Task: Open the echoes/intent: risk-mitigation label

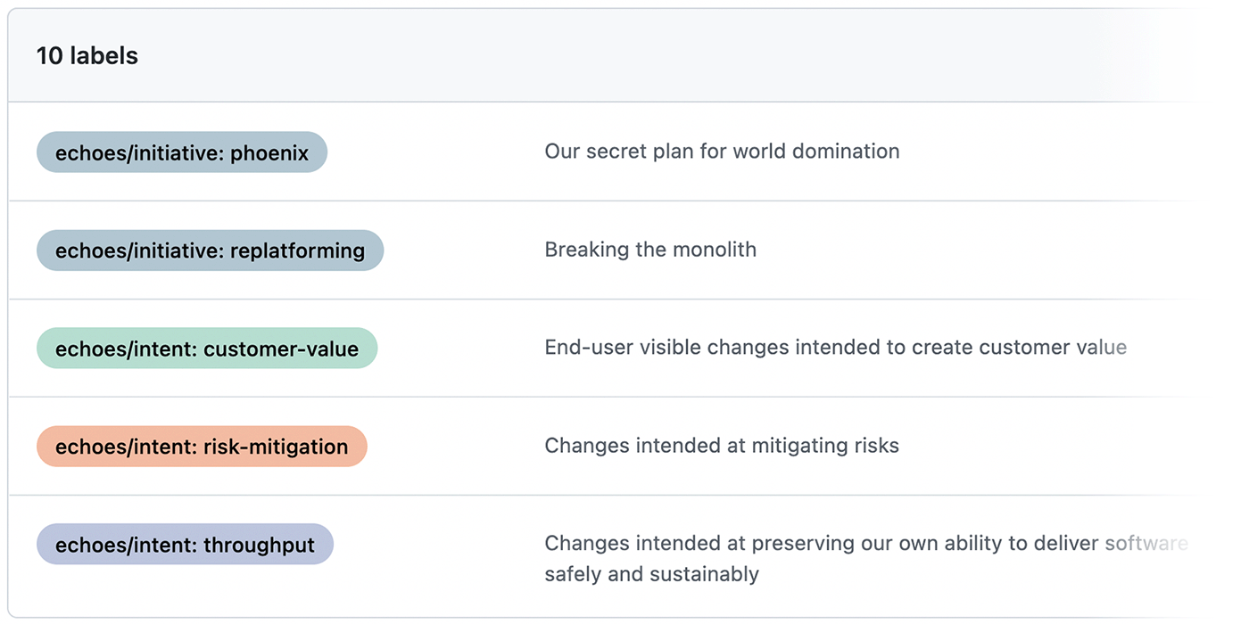Action: [x=202, y=447]
